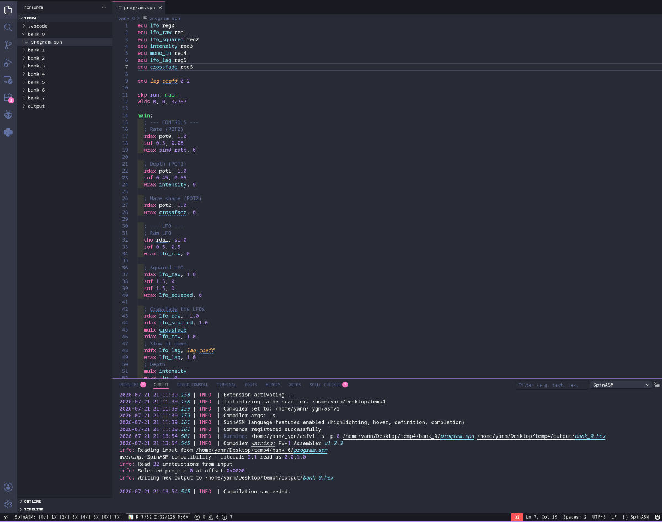Expand the bank_5 folder
This screenshot has height=522, width=662.
tap(65, 82)
